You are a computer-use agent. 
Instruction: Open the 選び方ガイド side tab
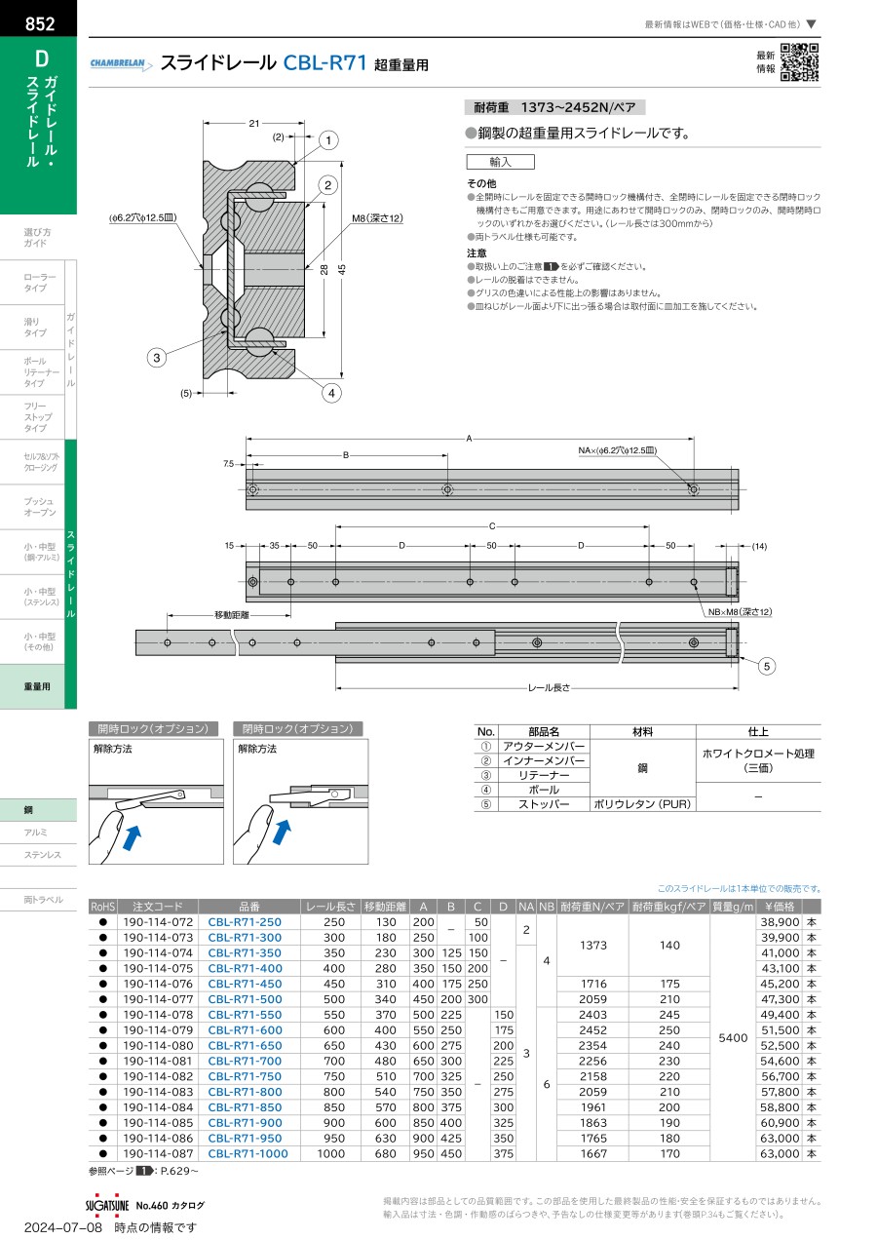point(37,237)
